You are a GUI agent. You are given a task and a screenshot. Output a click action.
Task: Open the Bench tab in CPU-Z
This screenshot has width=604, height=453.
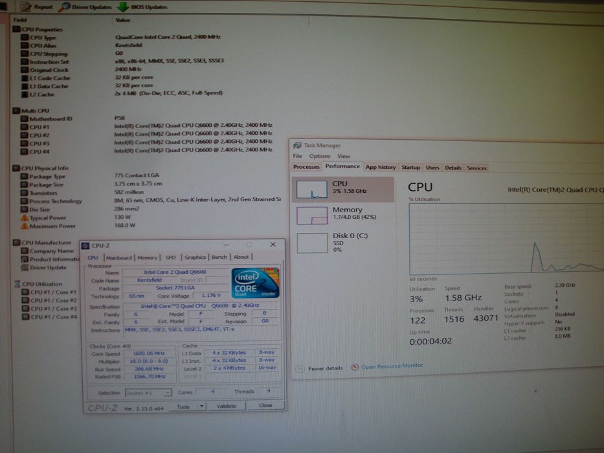[219, 257]
